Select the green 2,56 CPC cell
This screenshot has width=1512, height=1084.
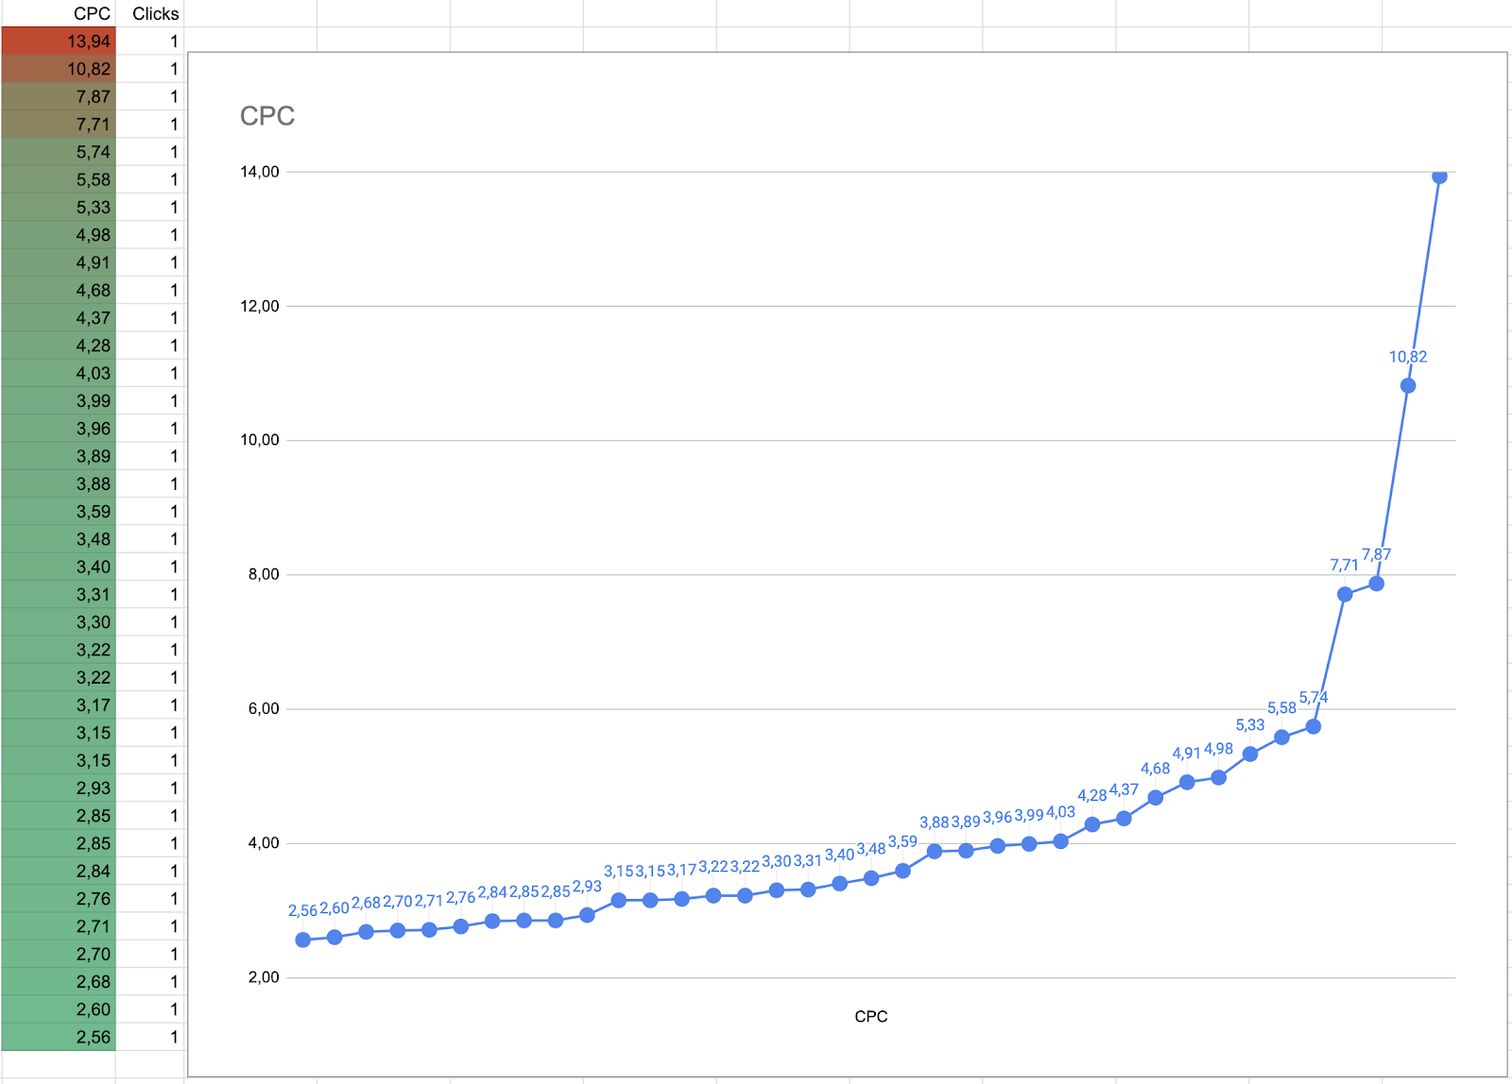(x=59, y=1037)
